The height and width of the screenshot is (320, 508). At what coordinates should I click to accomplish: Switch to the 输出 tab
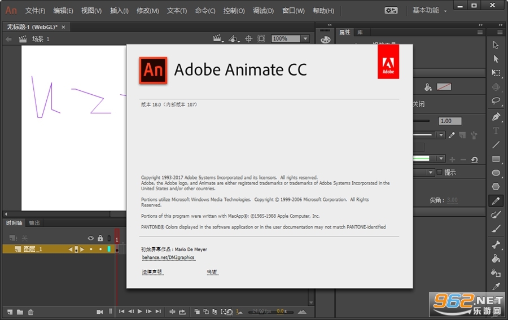click(x=34, y=223)
